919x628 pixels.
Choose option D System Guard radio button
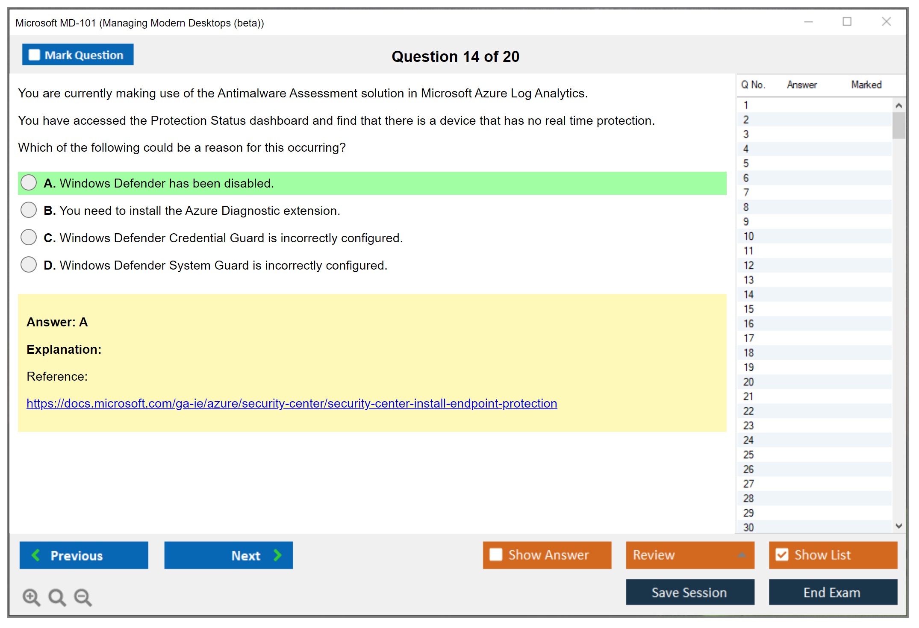(29, 265)
